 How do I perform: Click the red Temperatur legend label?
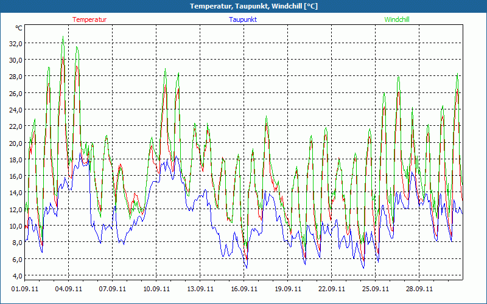pos(89,19)
